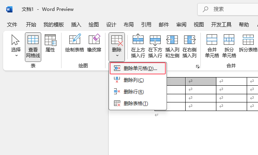Screen dimensions: 258x155
Task: Select the 橡皮擦 eraser tool
Action: pos(94,43)
